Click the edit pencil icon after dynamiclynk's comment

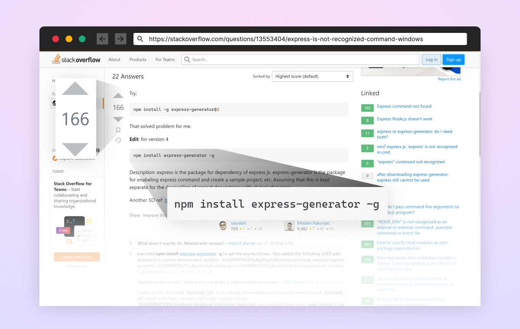tap(210, 272)
